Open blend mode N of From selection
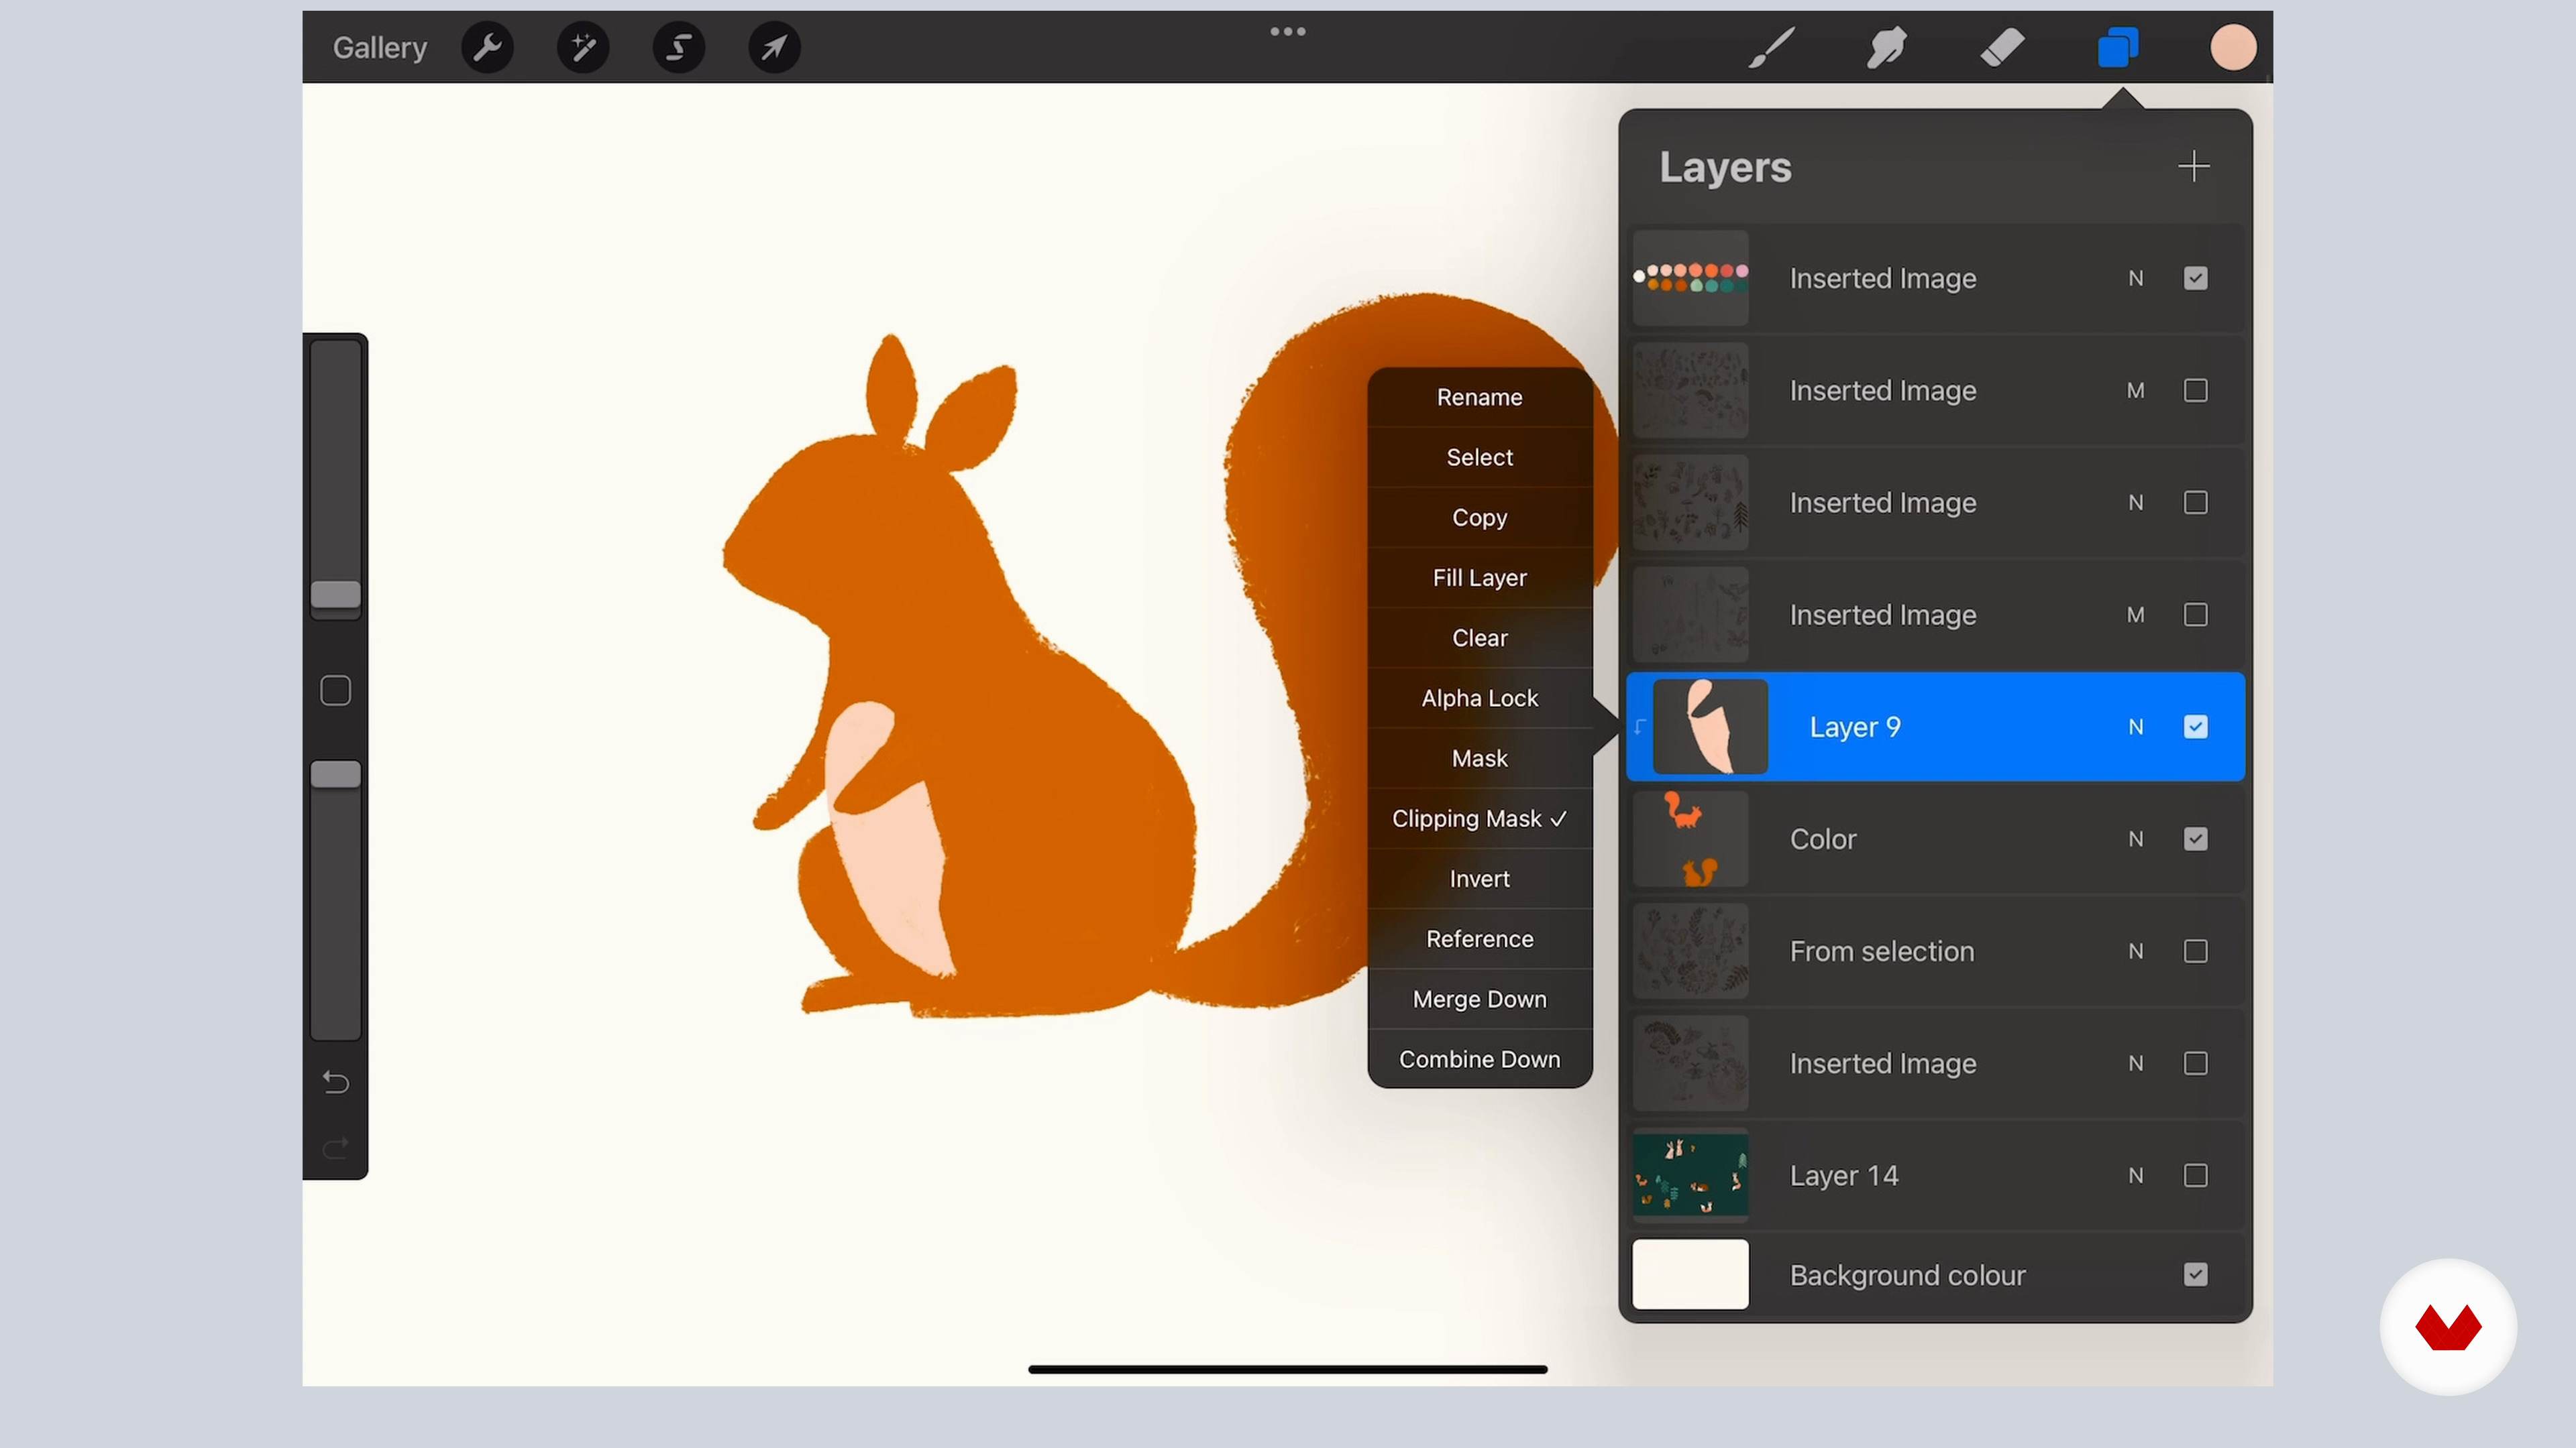The height and width of the screenshot is (1448, 2576). (2135, 951)
